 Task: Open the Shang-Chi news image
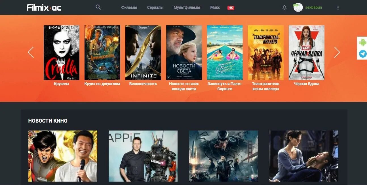pos(63,156)
